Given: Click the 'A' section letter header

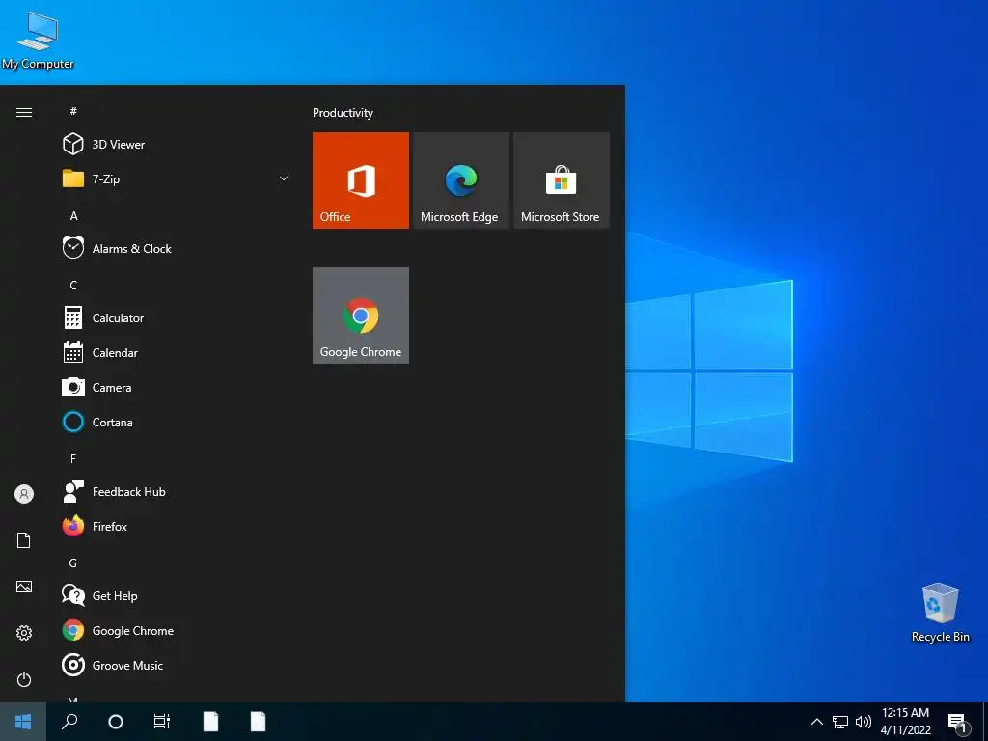Looking at the screenshot, I should (x=73, y=215).
